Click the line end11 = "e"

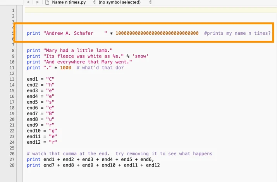[x=42, y=136]
